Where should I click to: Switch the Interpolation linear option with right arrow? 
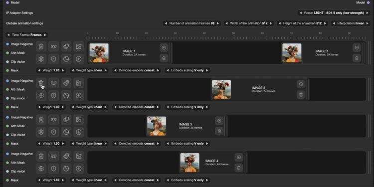tap(368, 23)
